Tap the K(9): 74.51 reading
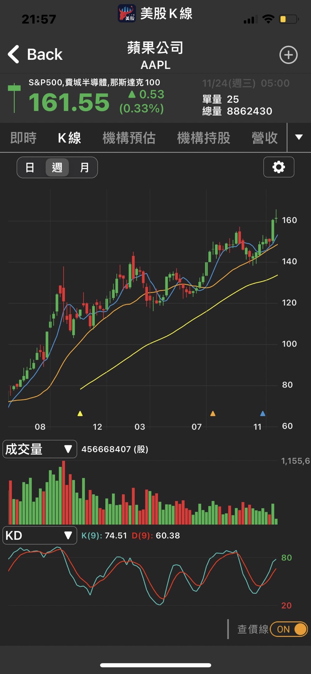This screenshot has height=674, width=311. point(104,536)
